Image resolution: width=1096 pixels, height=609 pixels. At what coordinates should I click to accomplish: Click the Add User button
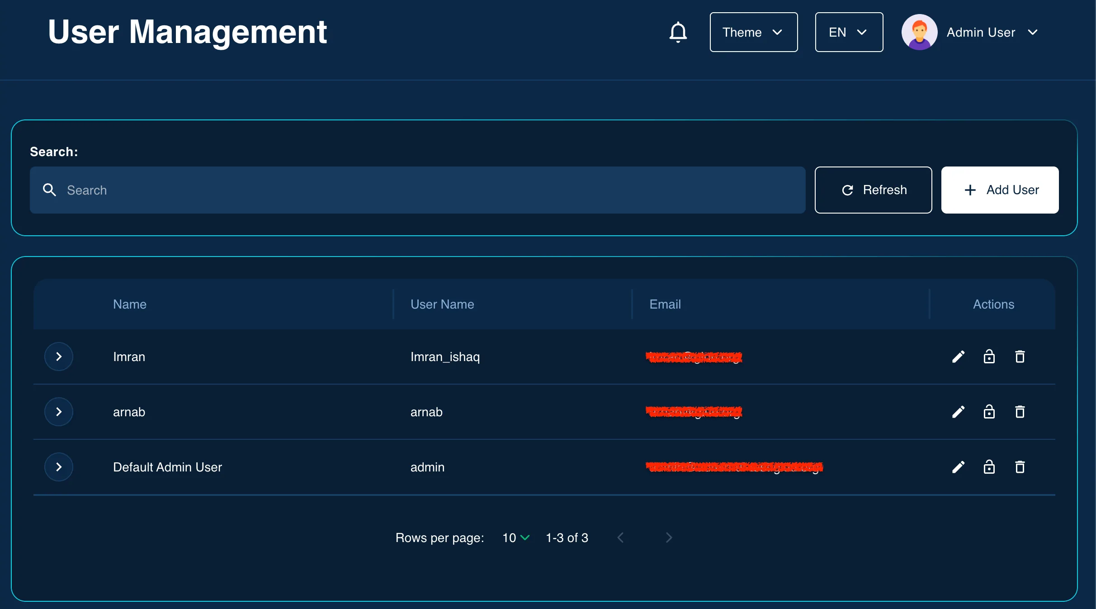1000,190
